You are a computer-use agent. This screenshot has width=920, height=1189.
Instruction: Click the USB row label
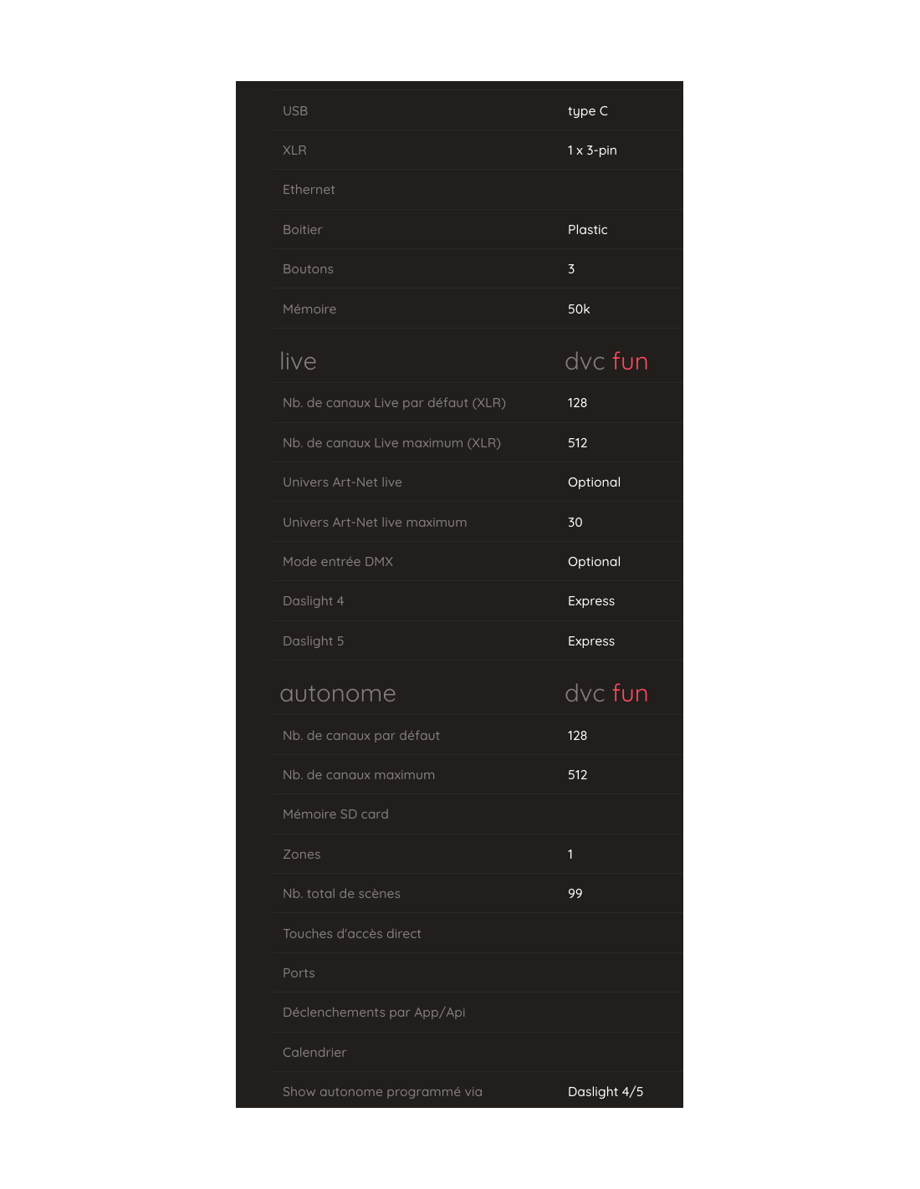coord(295,111)
